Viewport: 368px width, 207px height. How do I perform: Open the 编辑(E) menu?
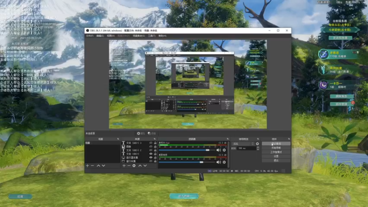point(100,36)
